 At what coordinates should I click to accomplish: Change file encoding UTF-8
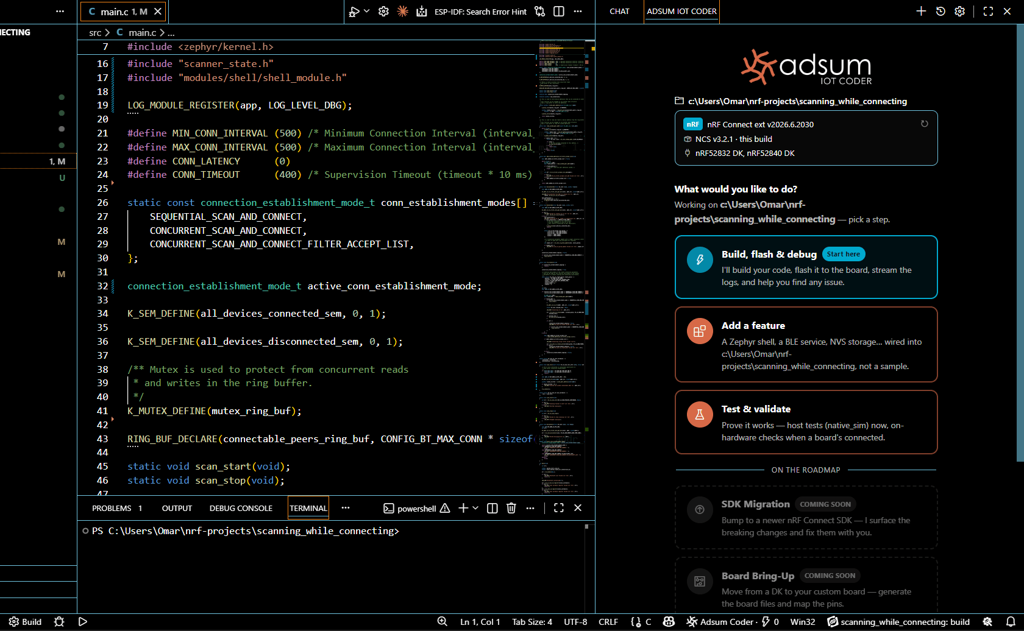[575, 622]
